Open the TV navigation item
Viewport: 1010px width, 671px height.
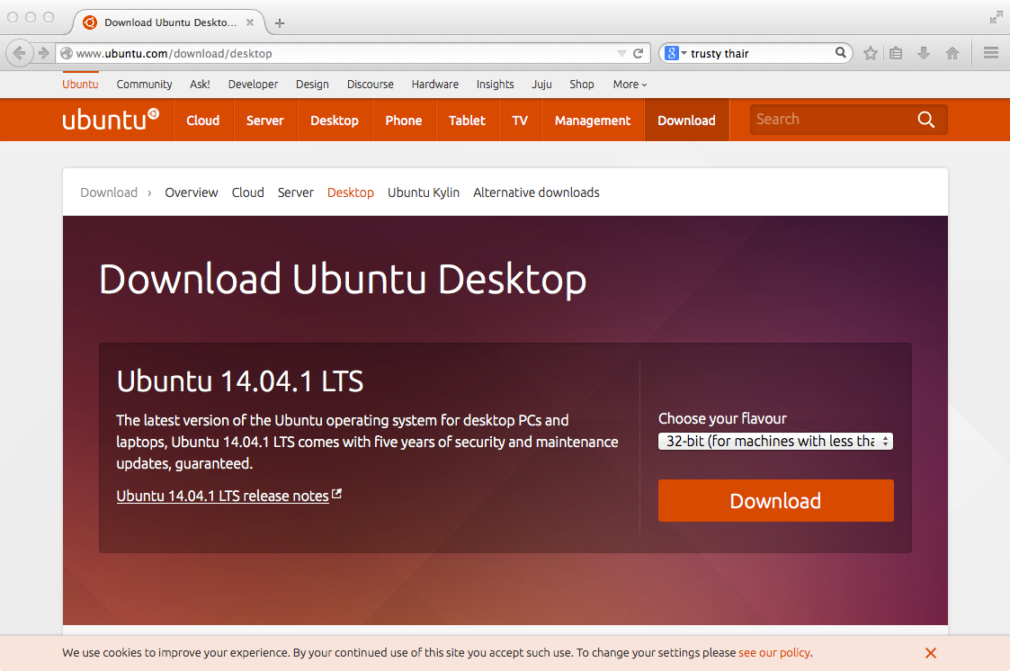coord(520,121)
